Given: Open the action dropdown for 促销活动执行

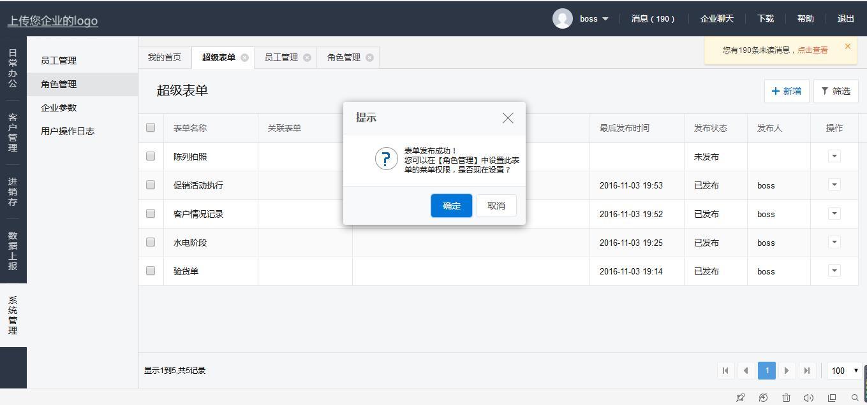Looking at the screenshot, I should pos(834,185).
